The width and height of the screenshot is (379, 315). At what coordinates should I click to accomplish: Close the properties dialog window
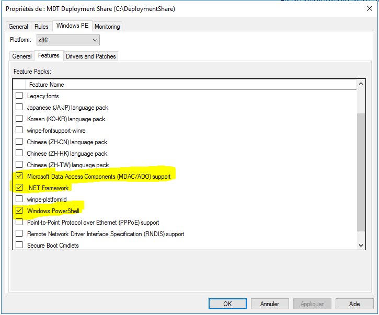pos(370,8)
